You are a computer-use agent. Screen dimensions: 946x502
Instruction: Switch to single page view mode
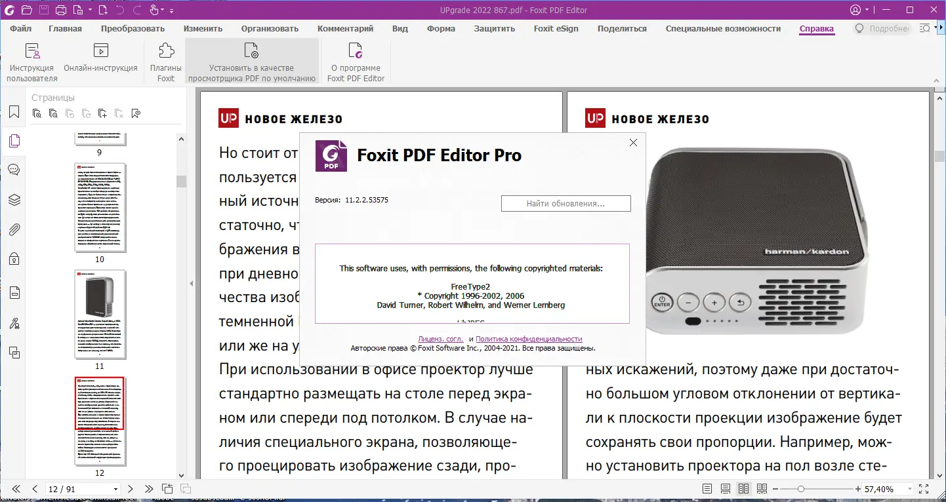point(707,488)
